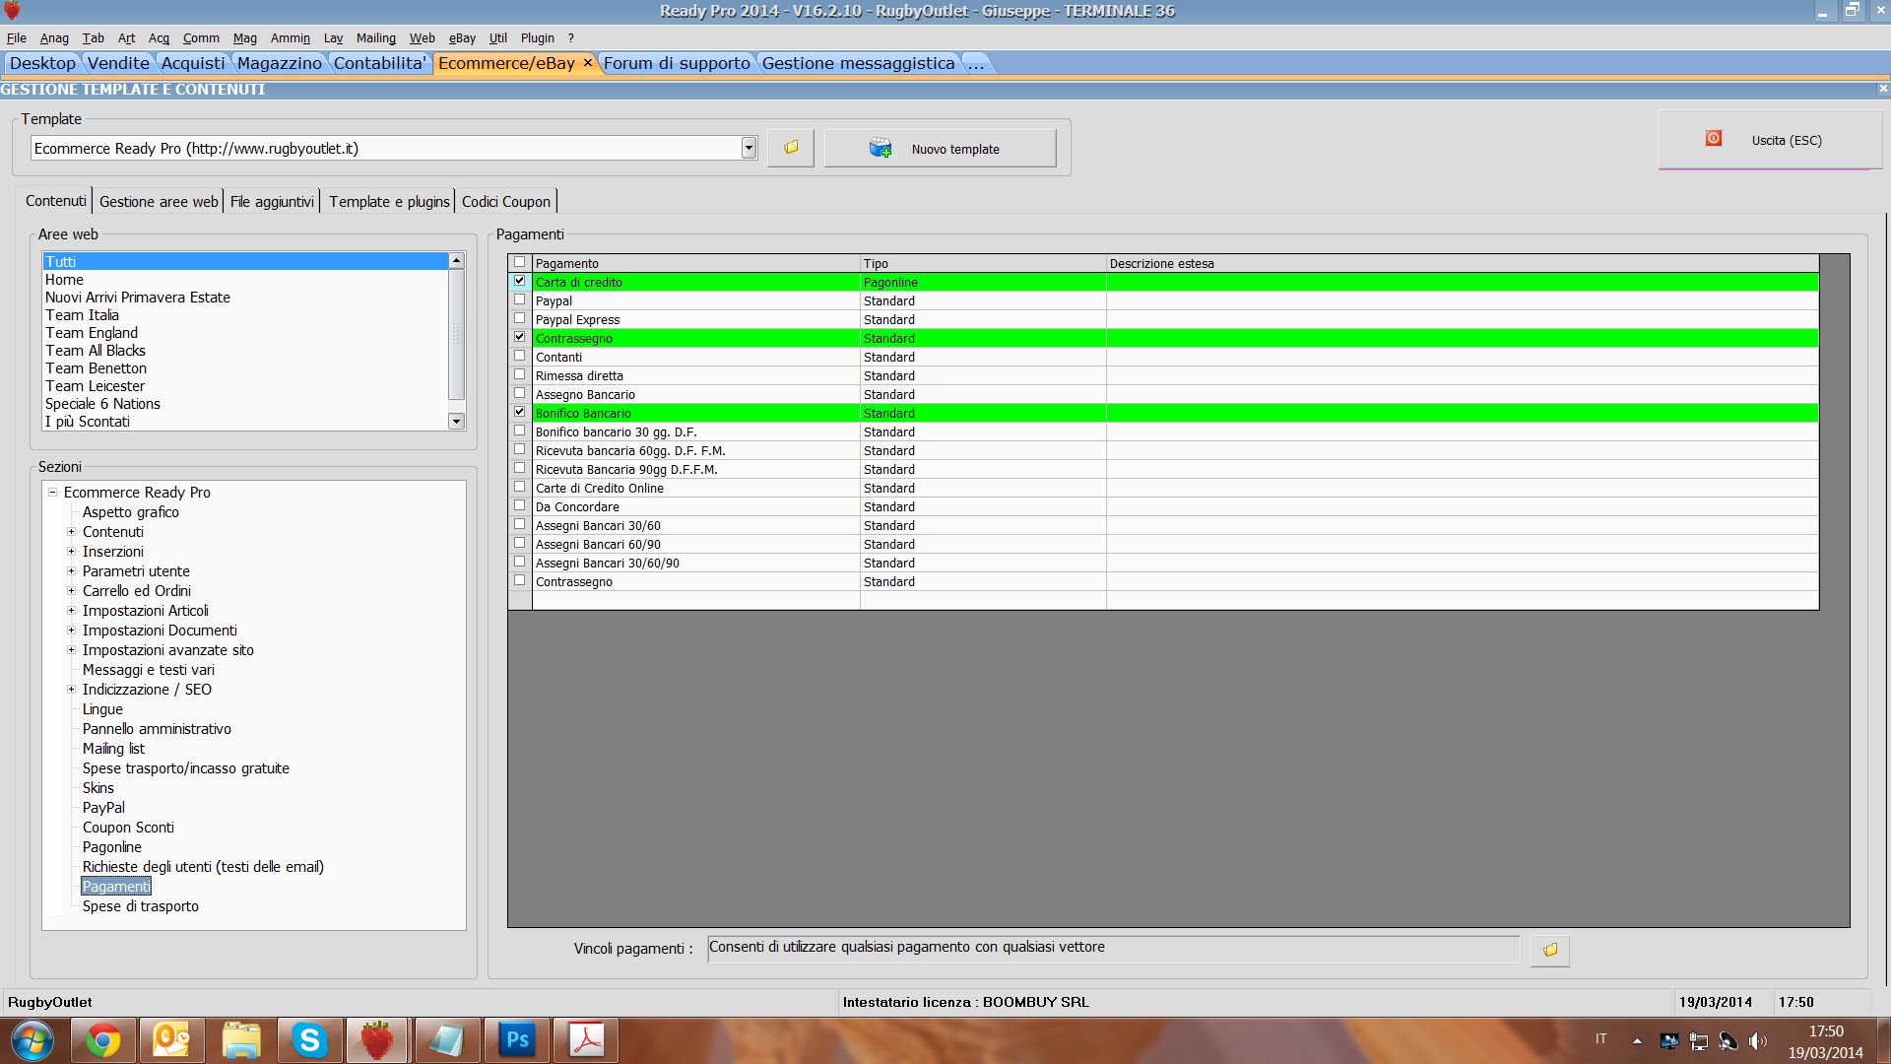This screenshot has height=1064, width=1891.
Task: Open the eBay menu
Action: click(x=462, y=38)
